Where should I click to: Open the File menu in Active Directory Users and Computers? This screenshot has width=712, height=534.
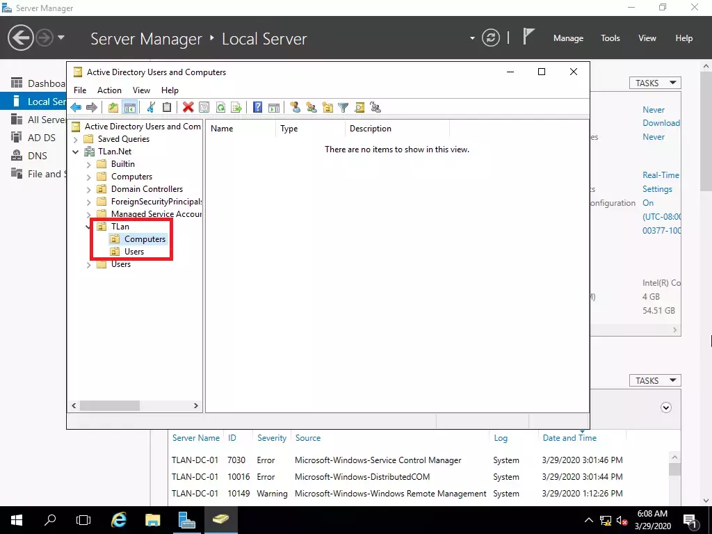(80, 90)
